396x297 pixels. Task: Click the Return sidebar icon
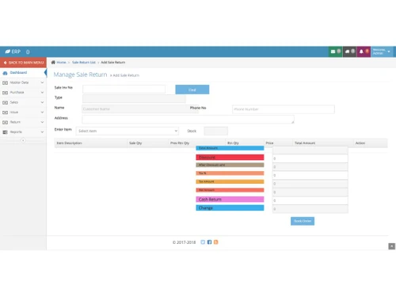pos(5,122)
